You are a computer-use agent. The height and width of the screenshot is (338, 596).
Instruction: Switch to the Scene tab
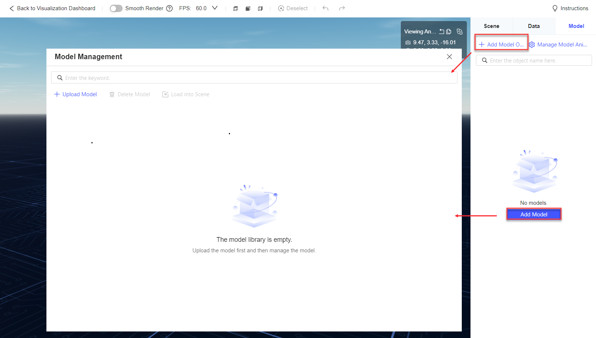492,26
